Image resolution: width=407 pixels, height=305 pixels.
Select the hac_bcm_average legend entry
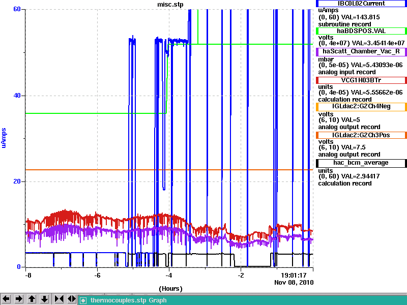coord(361,163)
